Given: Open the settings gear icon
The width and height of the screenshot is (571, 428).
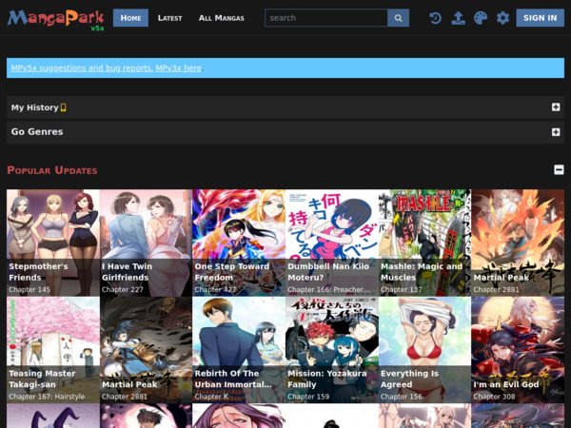Looking at the screenshot, I should point(502,18).
